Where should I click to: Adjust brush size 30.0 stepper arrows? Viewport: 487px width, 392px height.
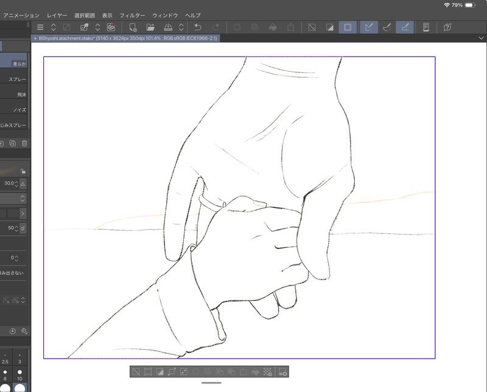pos(16,184)
